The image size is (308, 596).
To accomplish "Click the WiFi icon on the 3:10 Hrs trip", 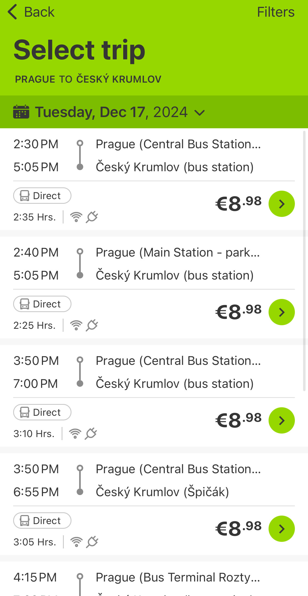I will coord(75,434).
